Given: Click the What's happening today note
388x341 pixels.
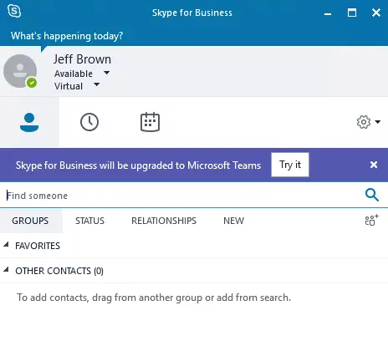Looking at the screenshot, I should click(x=67, y=36).
